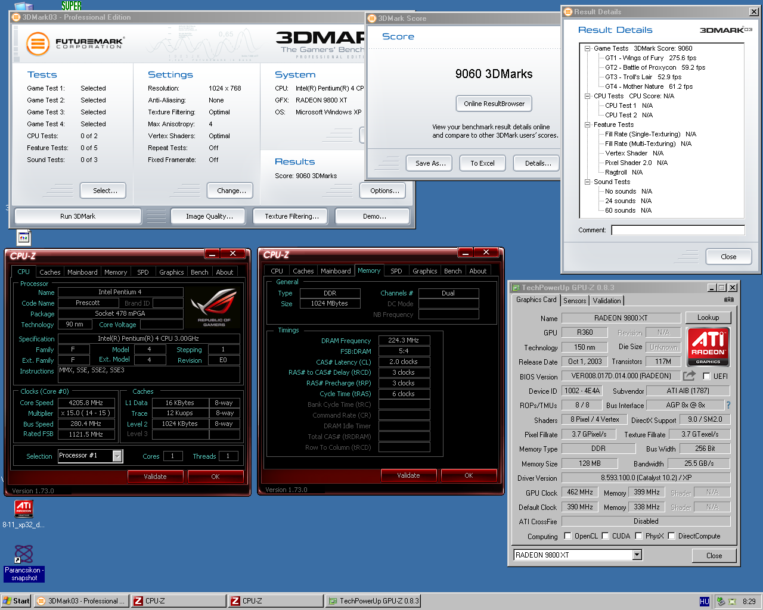Toggle the CUDA checkbox
763x610 pixels.
(605, 536)
